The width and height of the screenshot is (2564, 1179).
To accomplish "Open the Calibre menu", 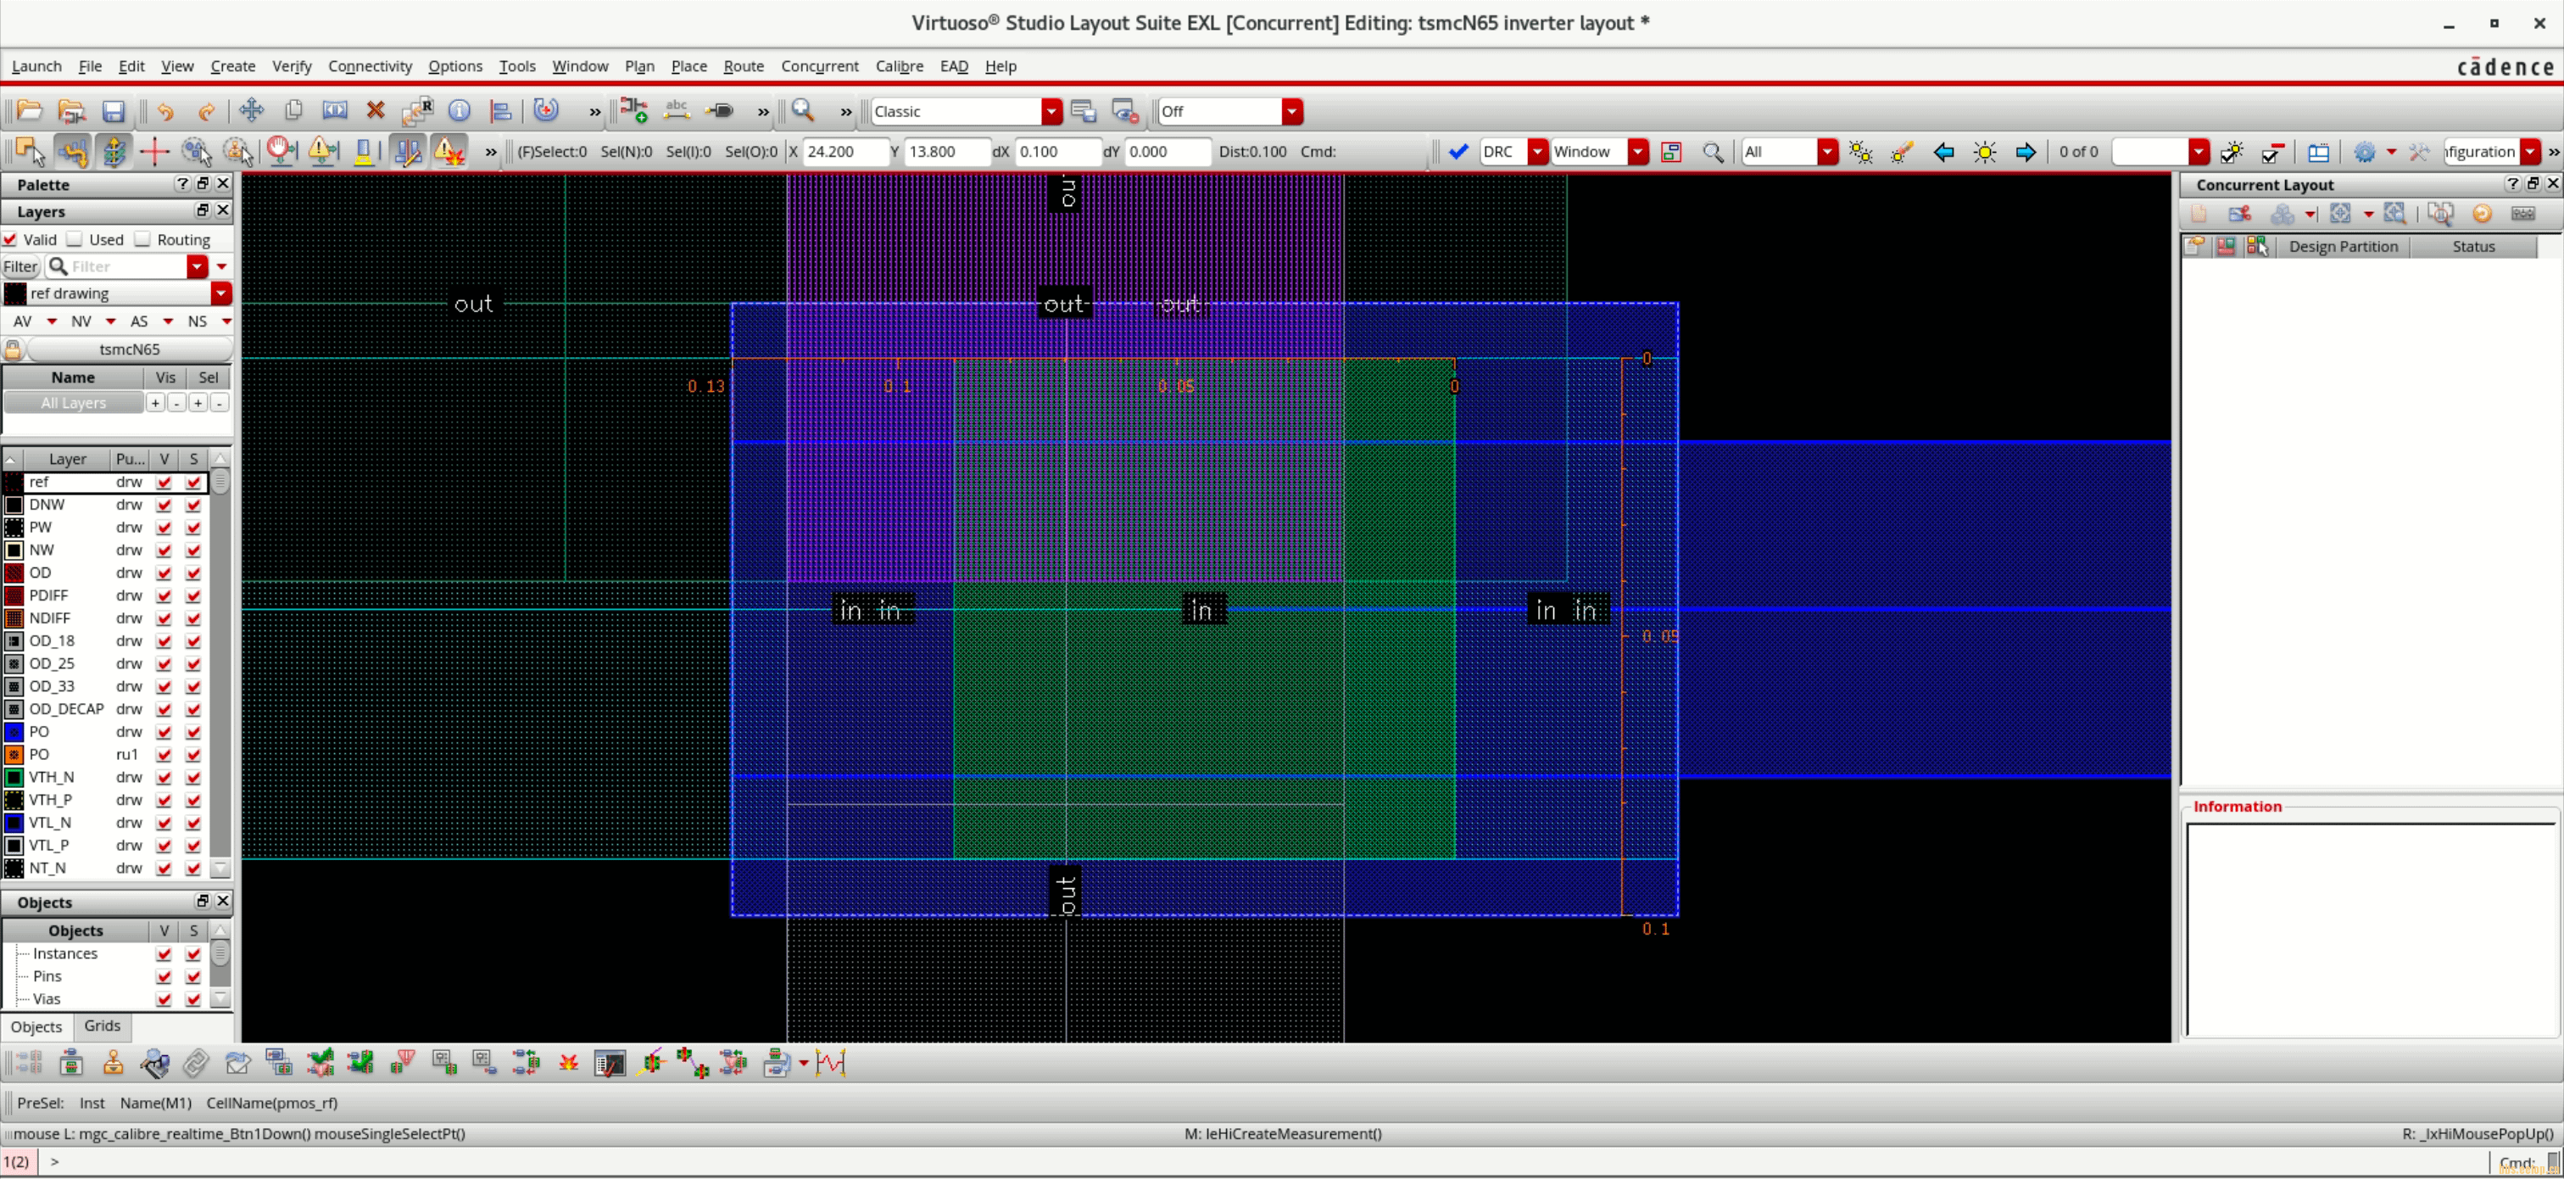I will coord(899,65).
